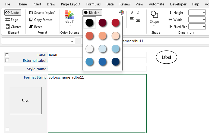The image size is (209, 136).
Task: Pick the crimson red color swatch
Action: (x=116, y=23)
